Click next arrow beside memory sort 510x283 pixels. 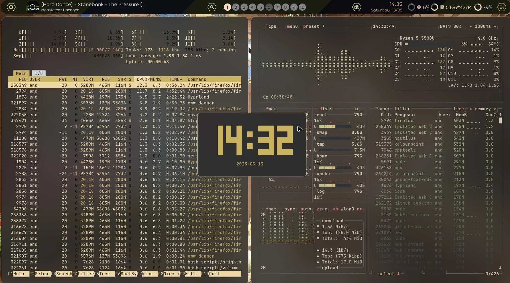pyautogui.click(x=495, y=109)
